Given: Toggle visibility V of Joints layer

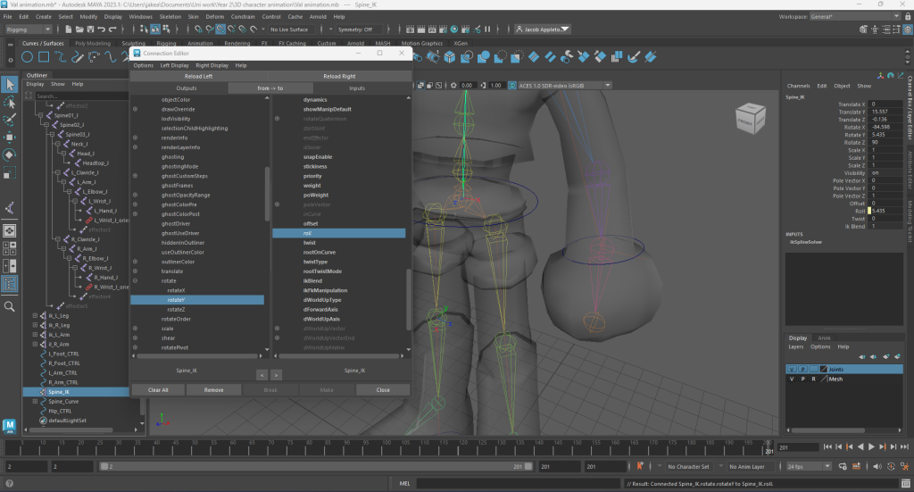Looking at the screenshot, I should click(791, 369).
